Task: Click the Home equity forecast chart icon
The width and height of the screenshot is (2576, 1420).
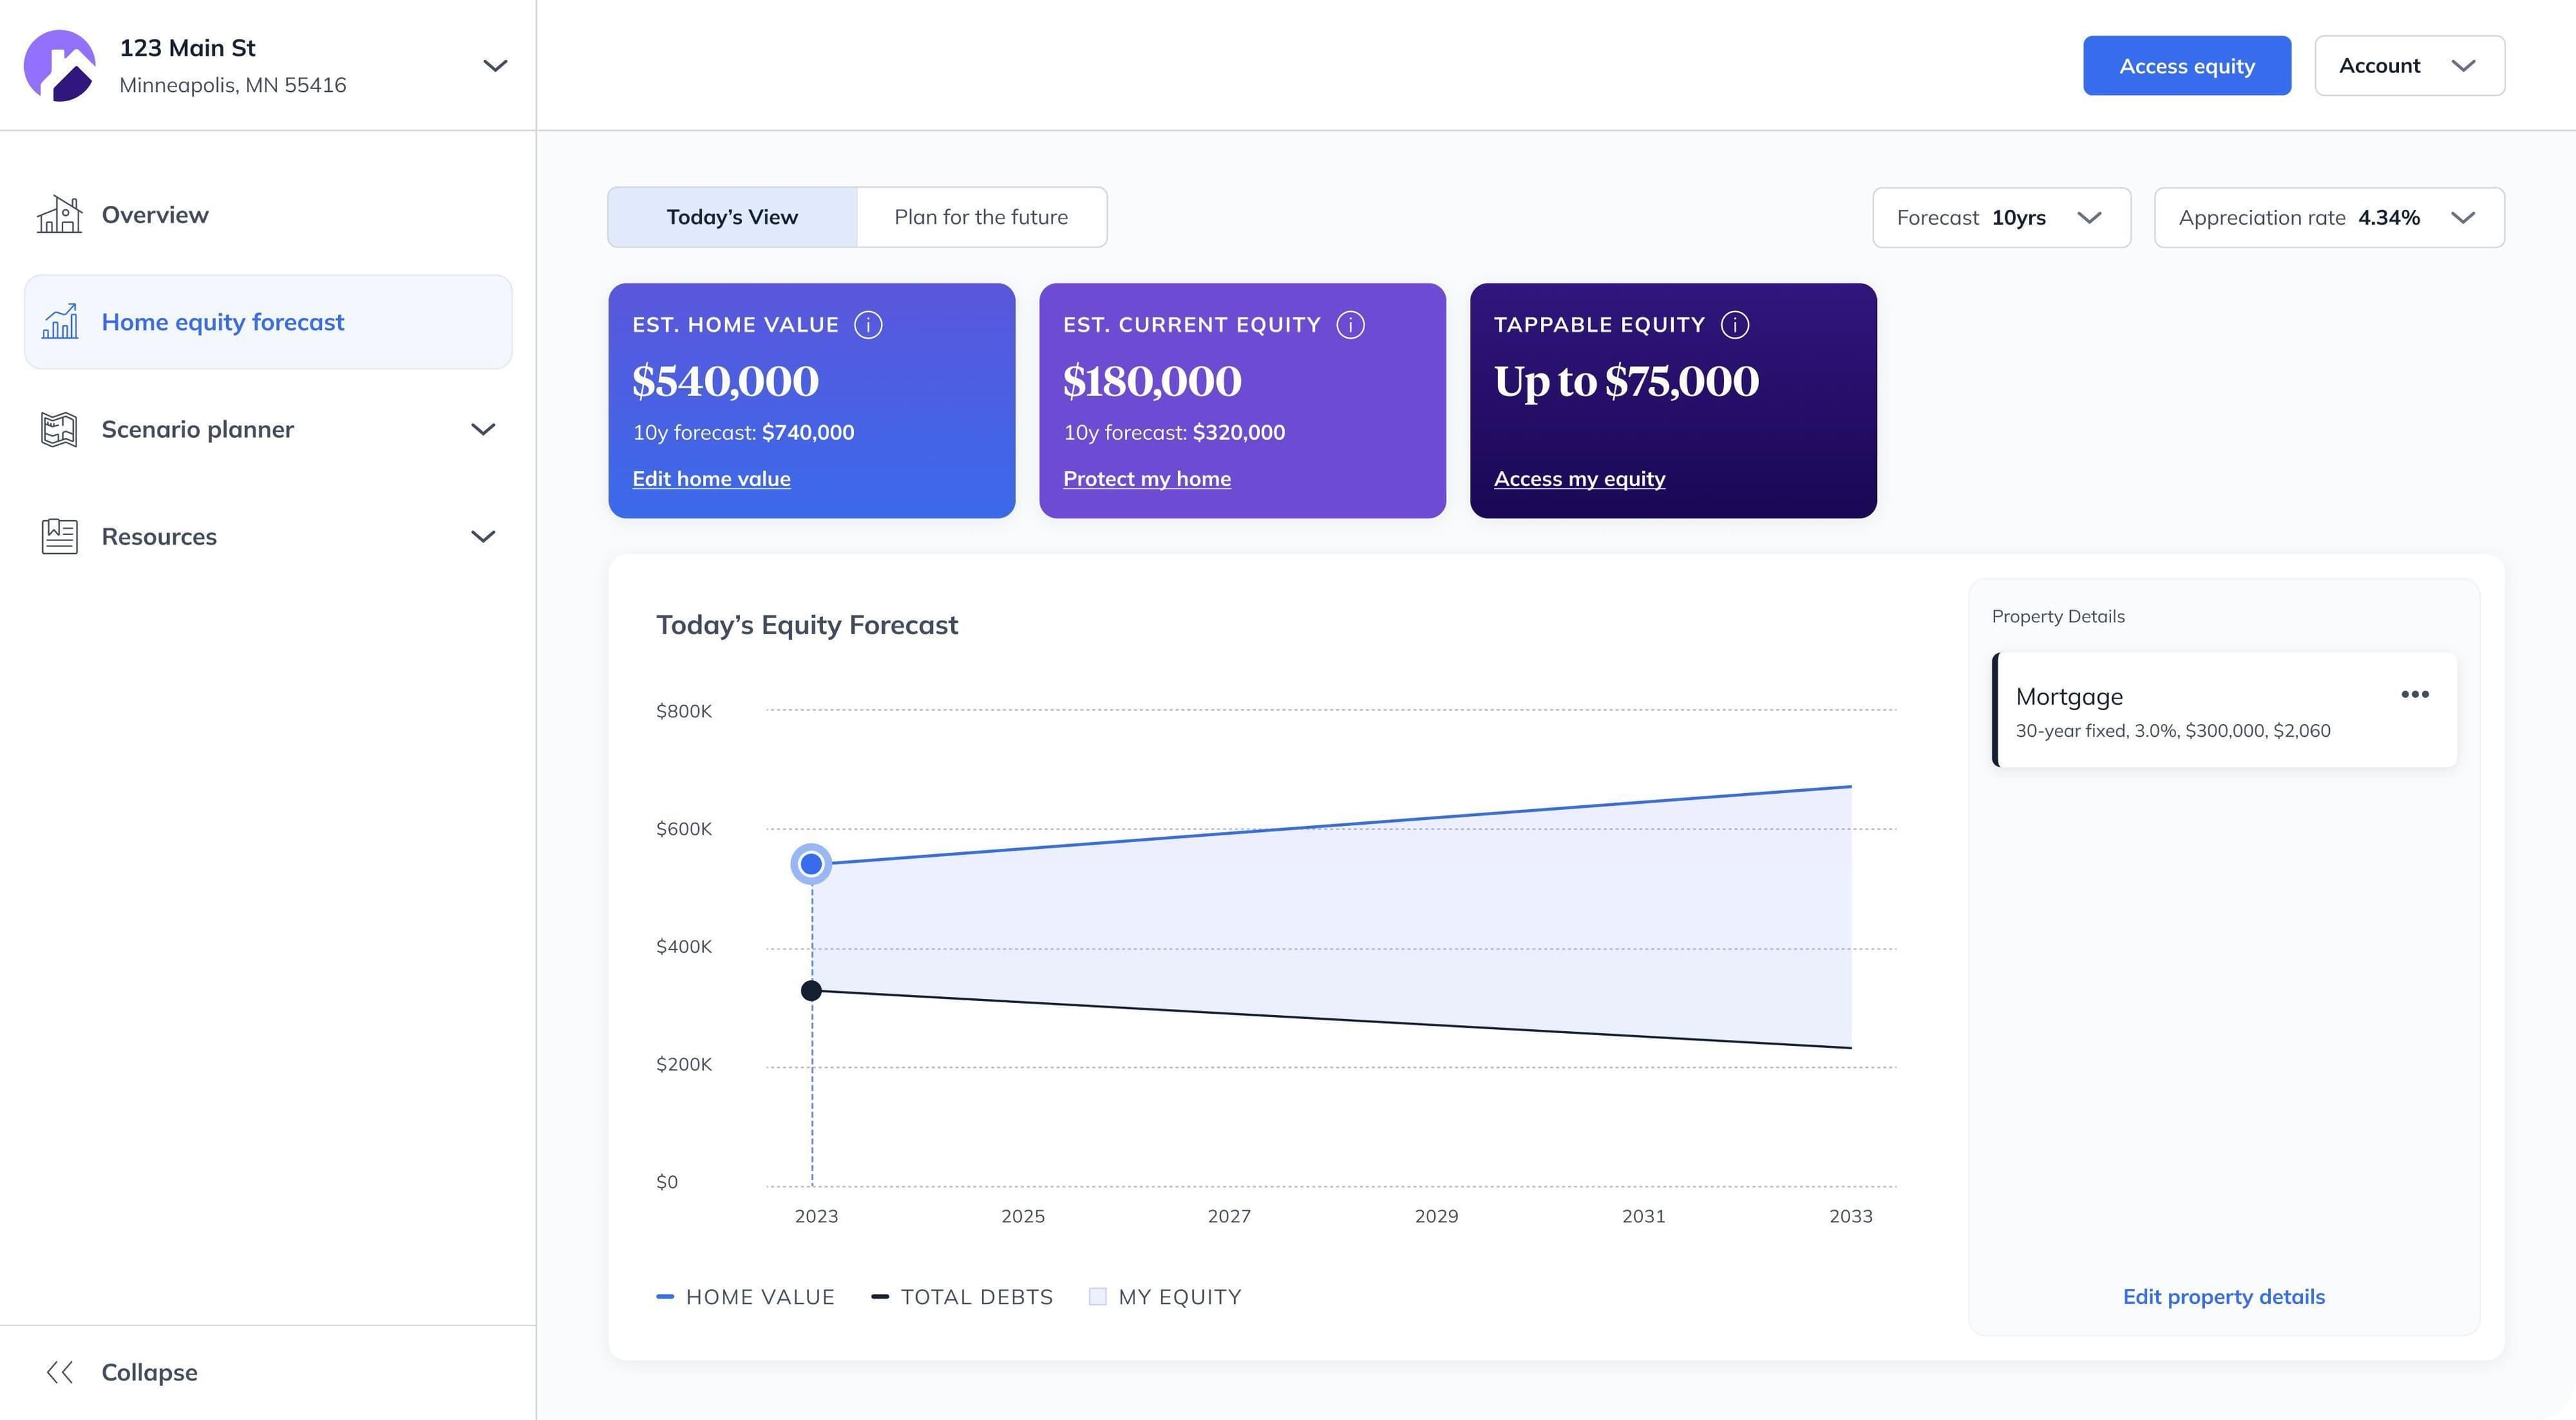Action: pos(60,322)
